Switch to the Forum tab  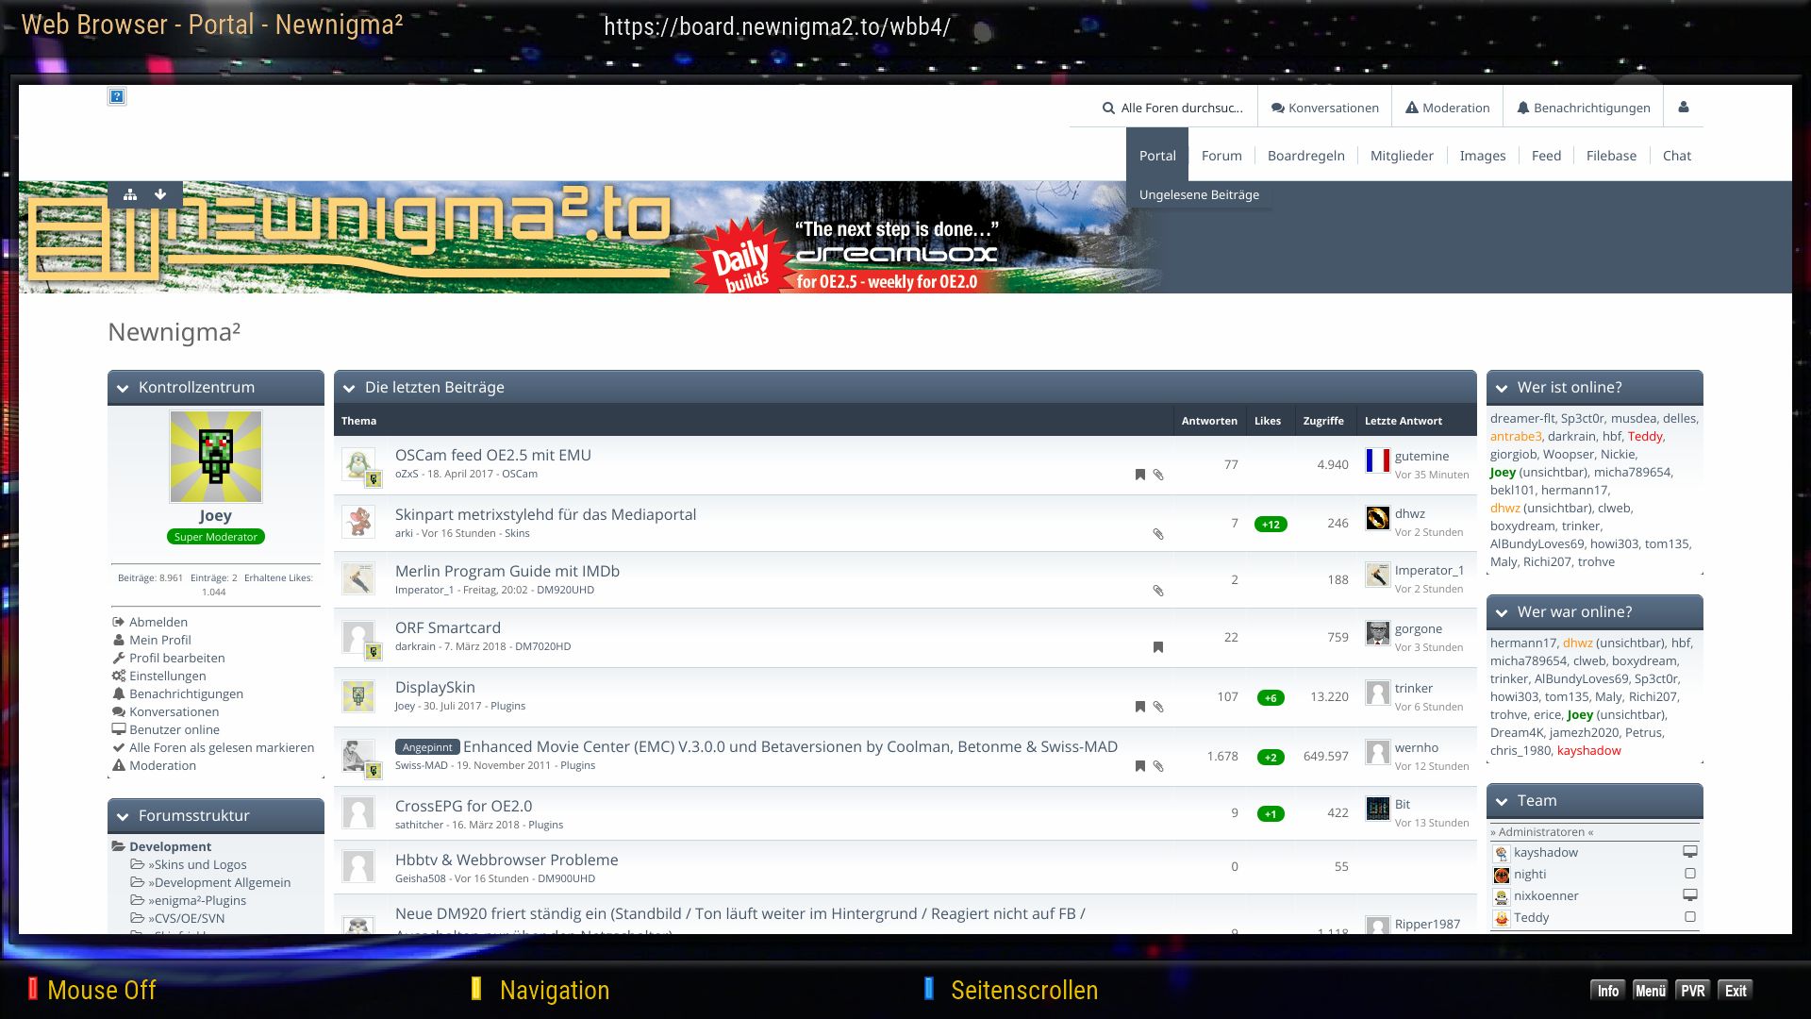click(1221, 156)
